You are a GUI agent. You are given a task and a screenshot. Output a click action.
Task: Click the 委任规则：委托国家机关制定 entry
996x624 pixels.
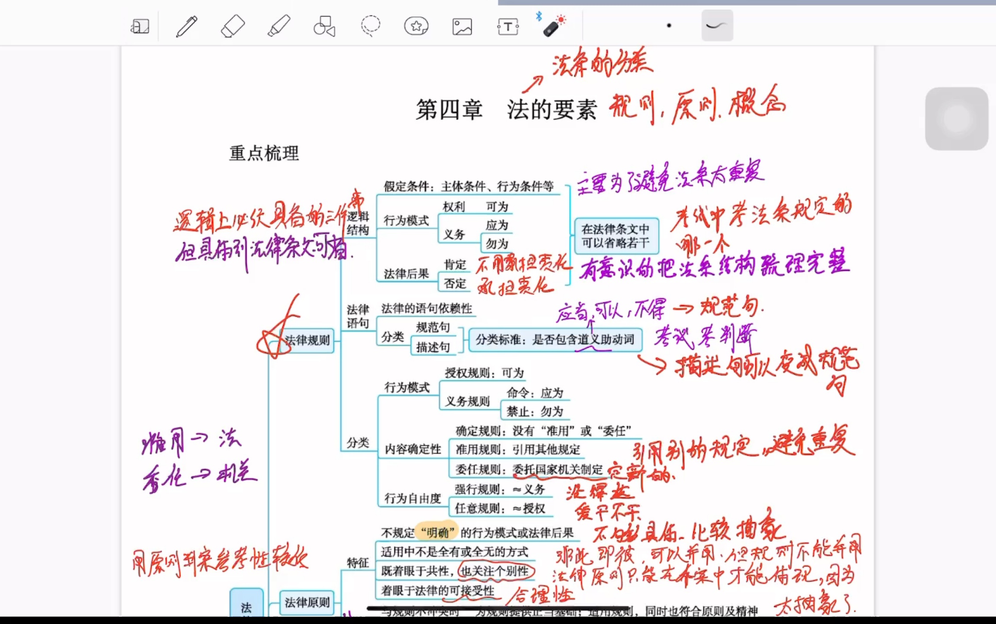tap(529, 469)
